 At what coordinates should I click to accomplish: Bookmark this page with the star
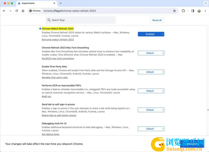pos(174,11)
